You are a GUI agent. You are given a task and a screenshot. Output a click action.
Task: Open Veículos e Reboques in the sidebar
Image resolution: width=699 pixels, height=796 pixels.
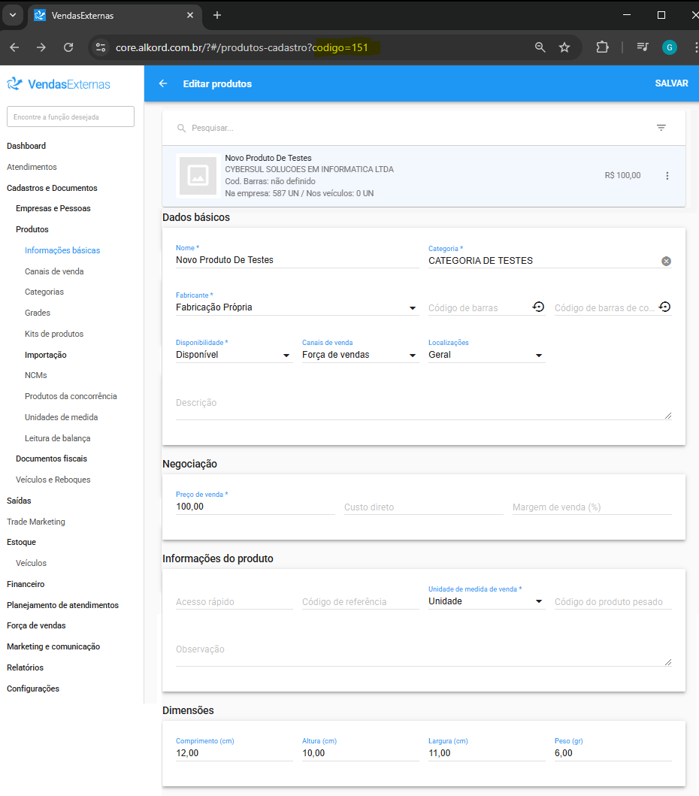[x=53, y=480]
